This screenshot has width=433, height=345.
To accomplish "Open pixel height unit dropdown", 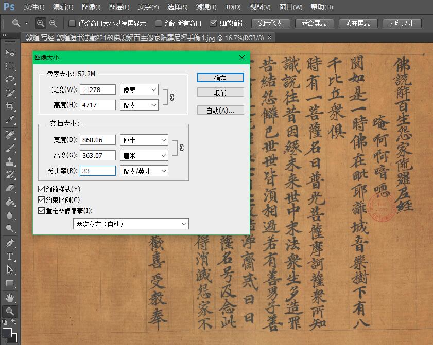I will coord(139,105).
